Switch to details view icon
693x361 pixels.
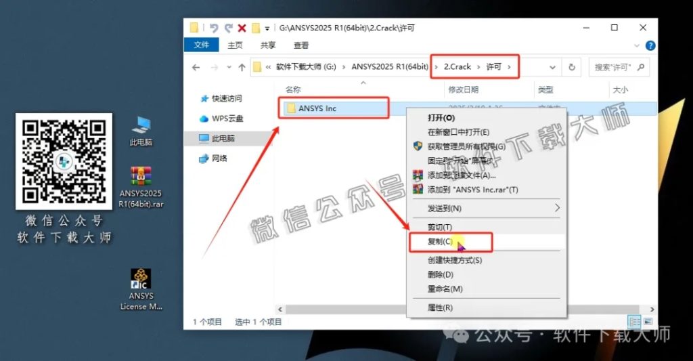click(634, 322)
